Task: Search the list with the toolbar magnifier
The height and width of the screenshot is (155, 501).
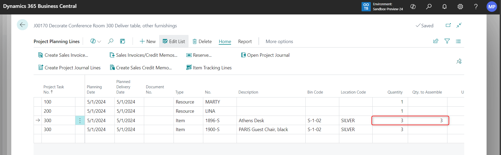Action: click(x=111, y=41)
